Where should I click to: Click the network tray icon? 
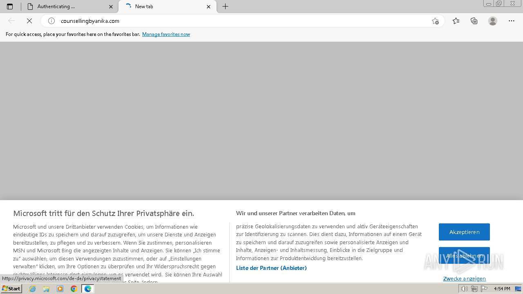tap(474, 289)
